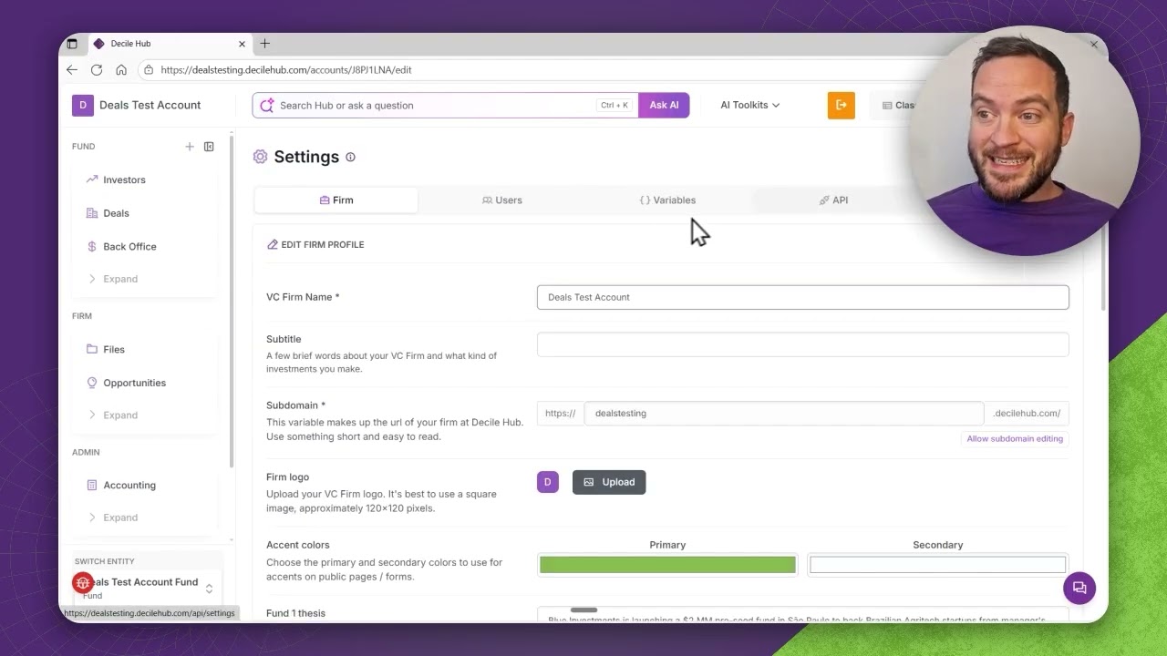Click the Ask AI button
The height and width of the screenshot is (656, 1167).
(x=664, y=105)
